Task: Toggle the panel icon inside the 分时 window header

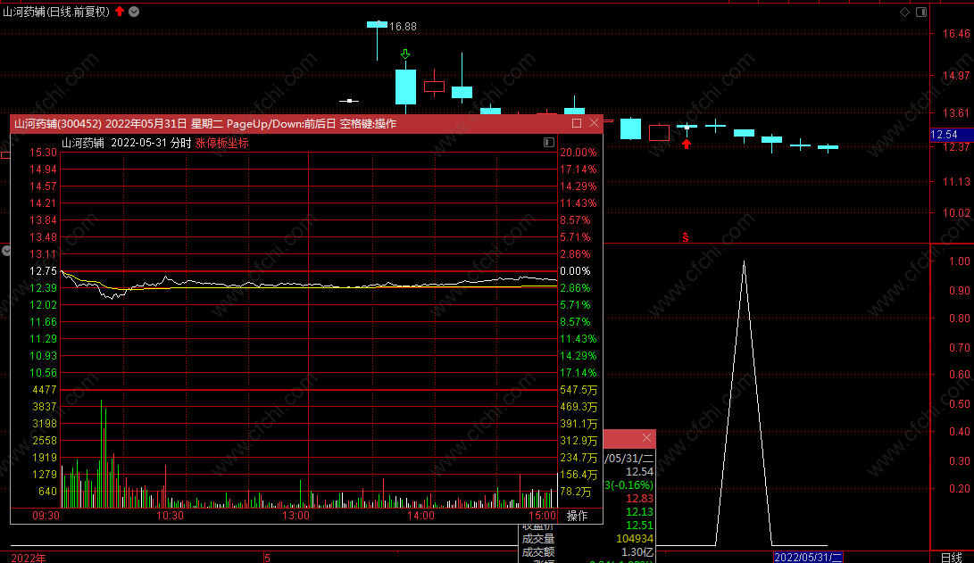Action: 548,142
